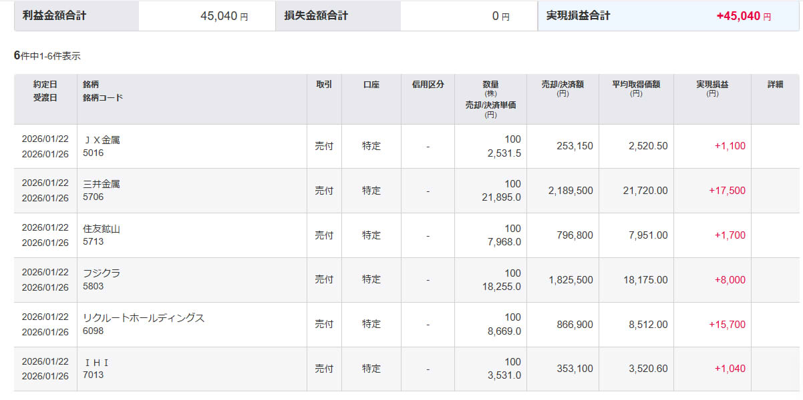The image size is (803, 400).
Task: Click リクルートホールディングス stock name
Action: 144,318
